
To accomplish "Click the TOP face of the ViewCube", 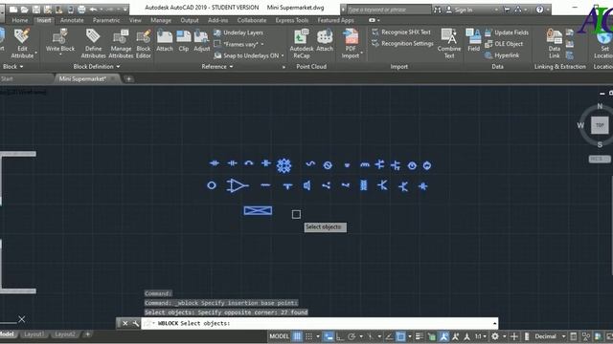I will (600, 125).
